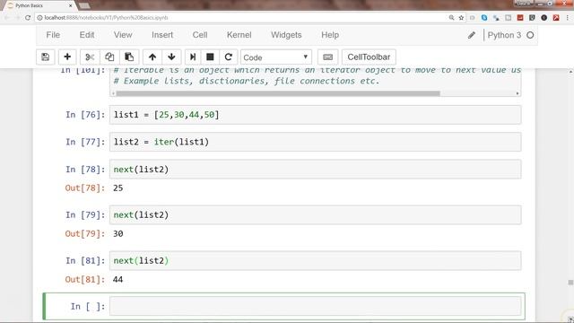Click the kernel idle circle indicator
Screen dimensions: 574x323
pos(530,35)
